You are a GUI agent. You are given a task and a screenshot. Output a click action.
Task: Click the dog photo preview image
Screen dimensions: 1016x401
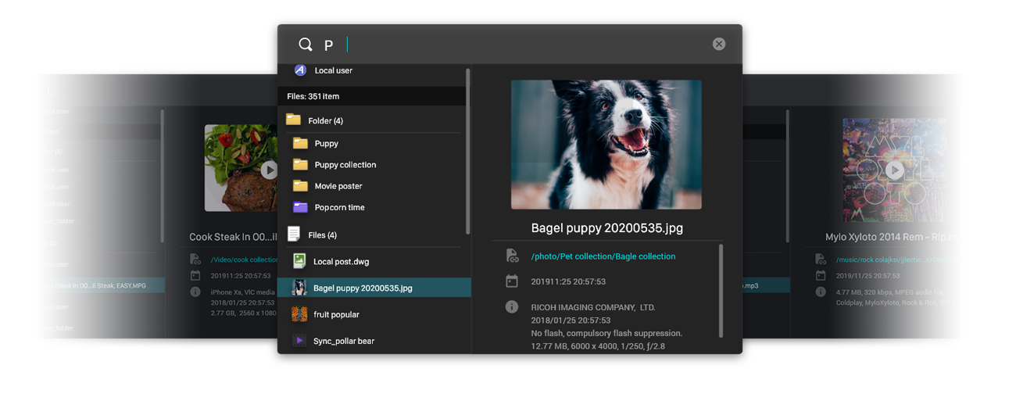click(x=606, y=145)
